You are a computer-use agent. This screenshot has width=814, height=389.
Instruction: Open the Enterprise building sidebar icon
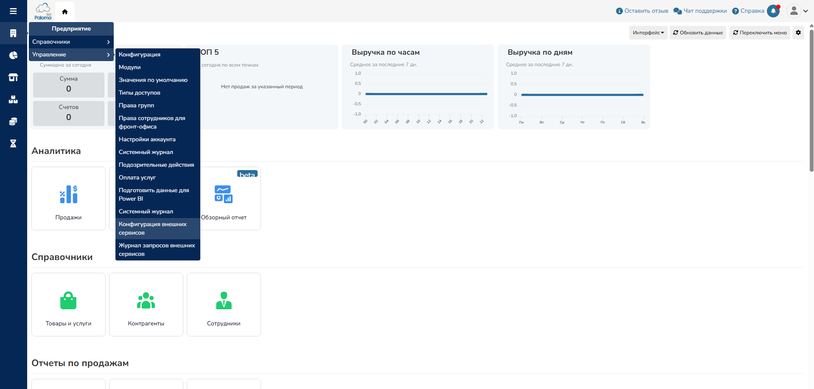click(13, 33)
